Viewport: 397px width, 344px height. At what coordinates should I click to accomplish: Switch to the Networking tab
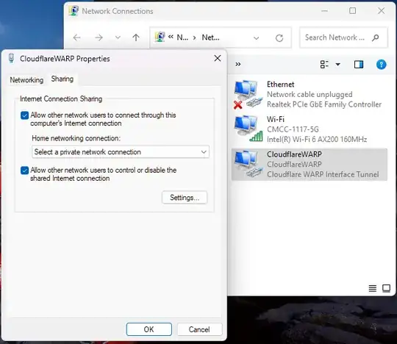tap(26, 80)
